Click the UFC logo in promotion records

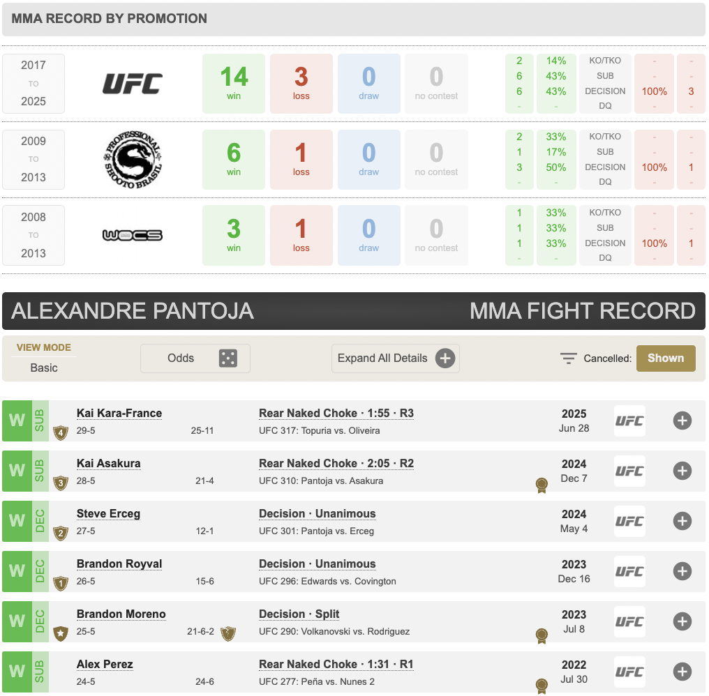(133, 84)
